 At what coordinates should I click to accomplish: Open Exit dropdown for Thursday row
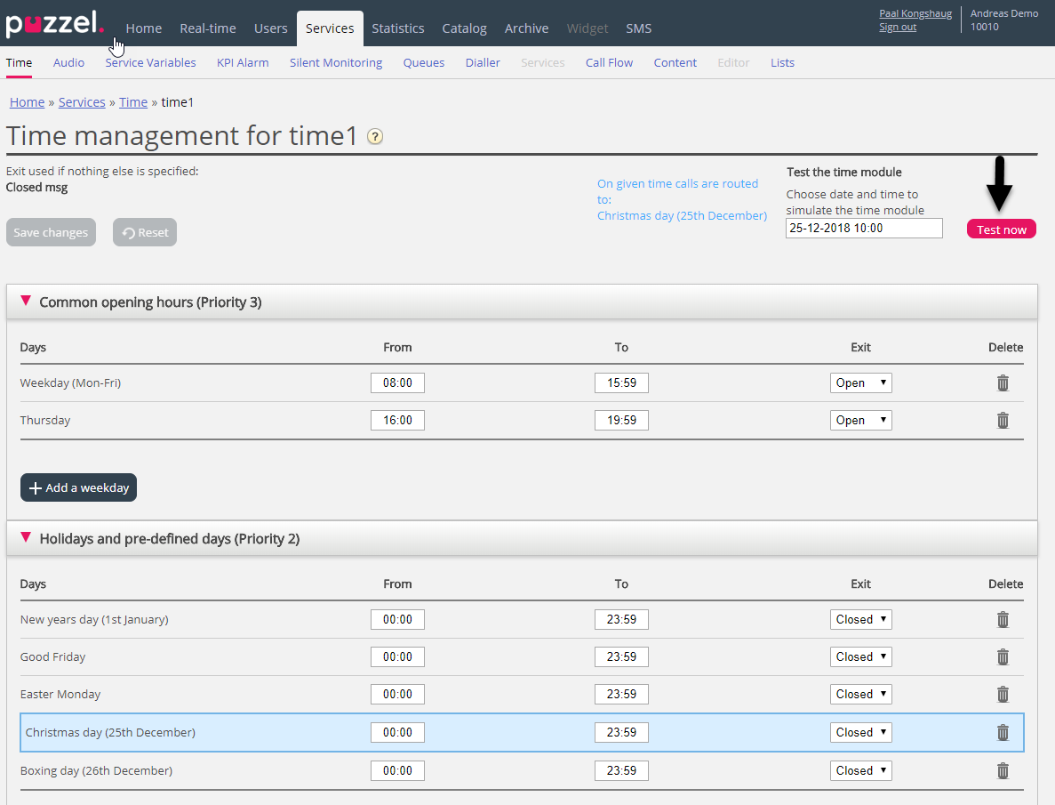point(860,421)
